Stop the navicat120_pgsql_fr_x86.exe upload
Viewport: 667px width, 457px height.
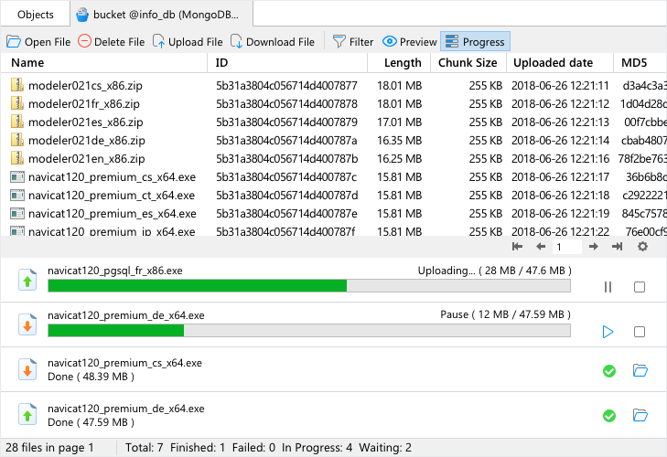[640, 287]
